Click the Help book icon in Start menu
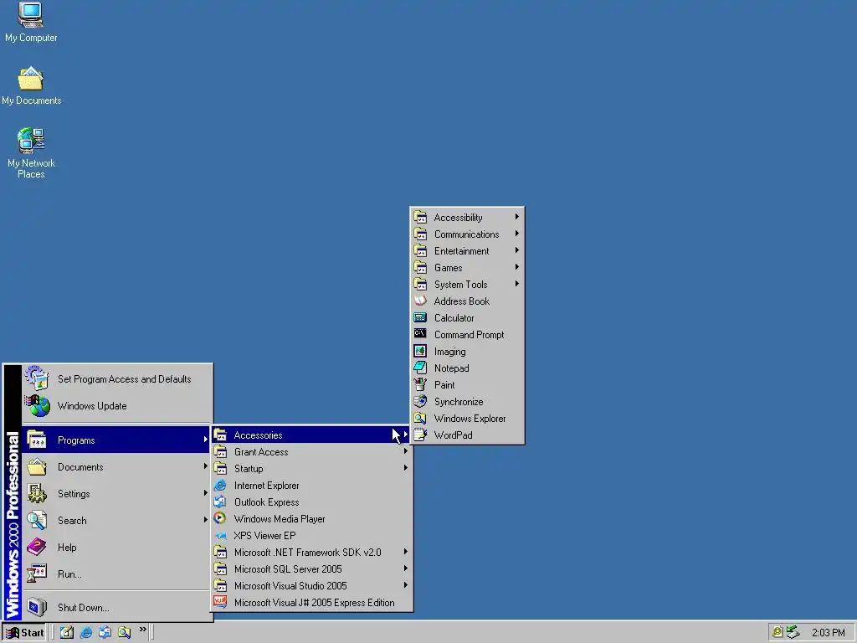 tap(37, 547)
